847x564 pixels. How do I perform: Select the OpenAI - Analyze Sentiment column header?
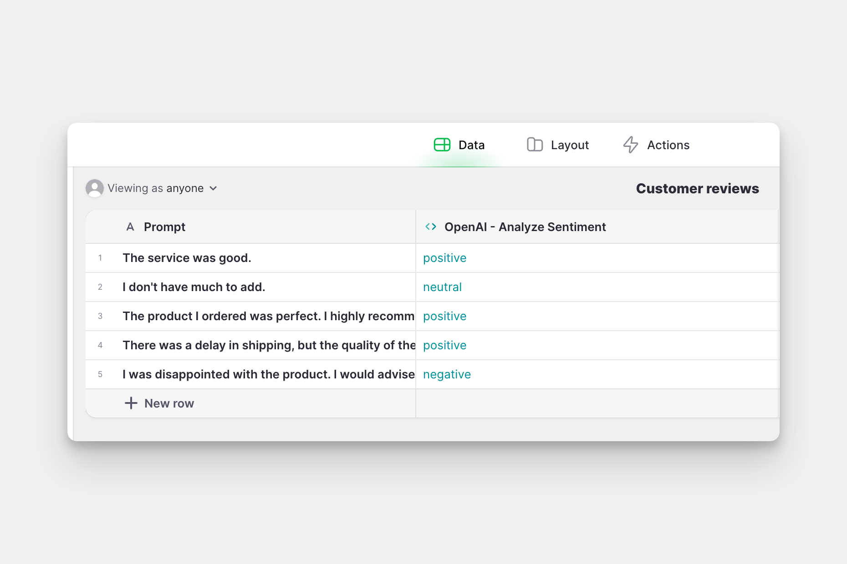[x=525, y=227]
